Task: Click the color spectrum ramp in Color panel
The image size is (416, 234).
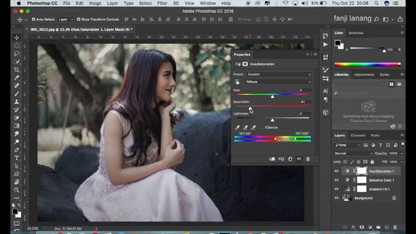Action: click(x=367, y=64)
